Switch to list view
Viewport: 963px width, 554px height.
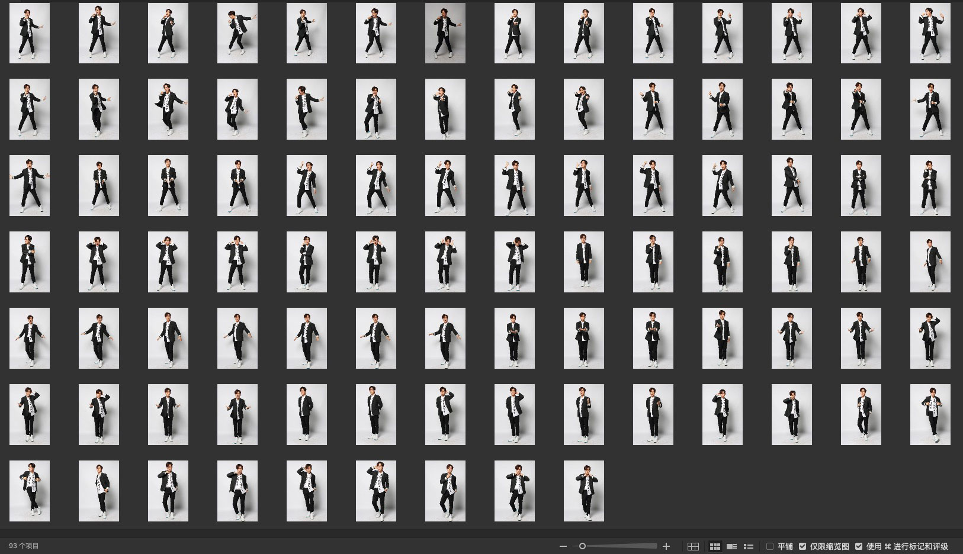coord(749,546)
